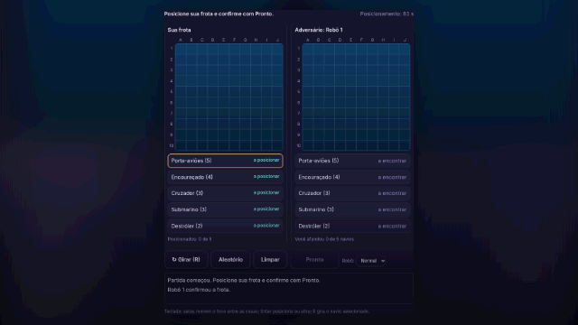
Task: Click the Girar (R) rotate button
Action: coord(186,260)
